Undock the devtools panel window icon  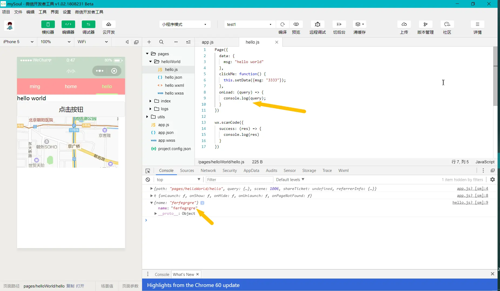tap(493, 171)
